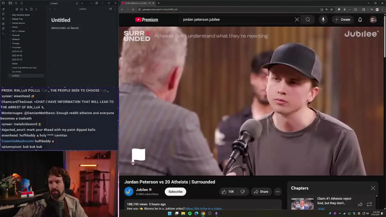This screenshot has height=217, width=386.
Task: Open more actions three-dot menu under video
Action: pyautogui.click(x=278, y=192)
